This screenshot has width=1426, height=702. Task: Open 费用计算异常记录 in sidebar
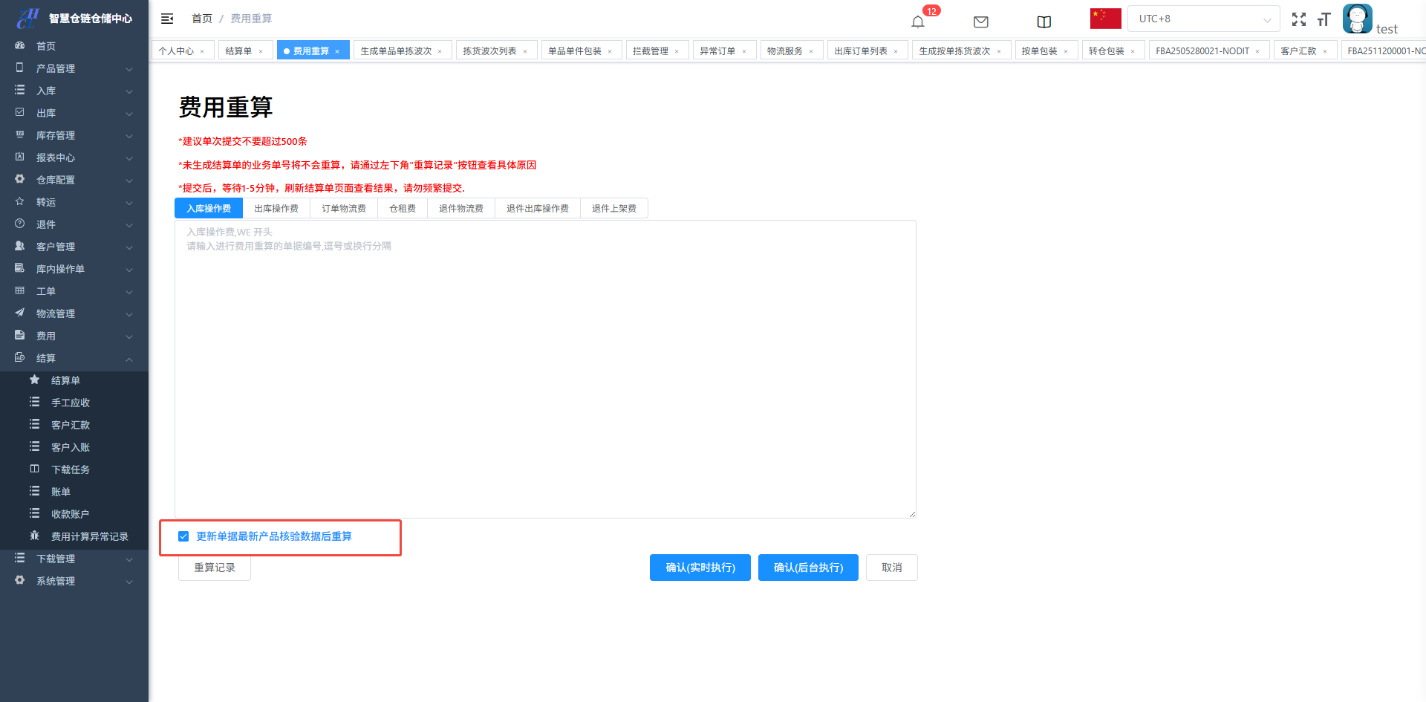point(89,536)
